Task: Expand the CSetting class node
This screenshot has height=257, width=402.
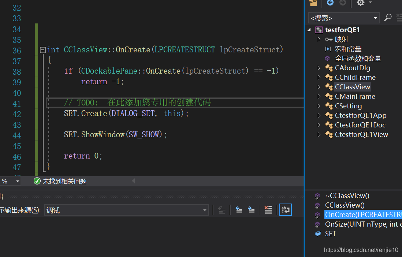Action: coord(319,106)
